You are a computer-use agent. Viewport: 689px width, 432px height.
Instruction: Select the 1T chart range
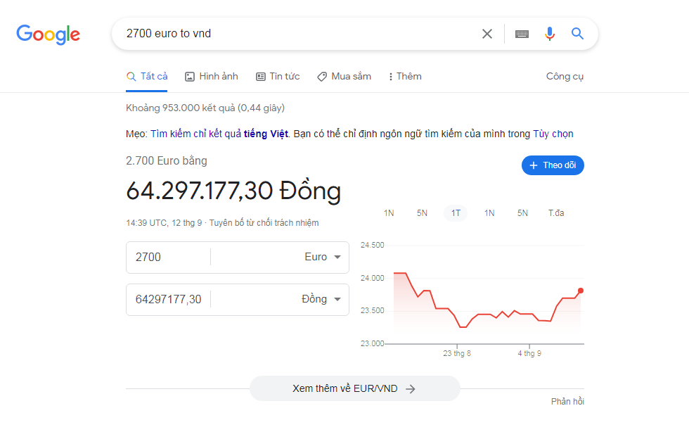click(456, 213)
